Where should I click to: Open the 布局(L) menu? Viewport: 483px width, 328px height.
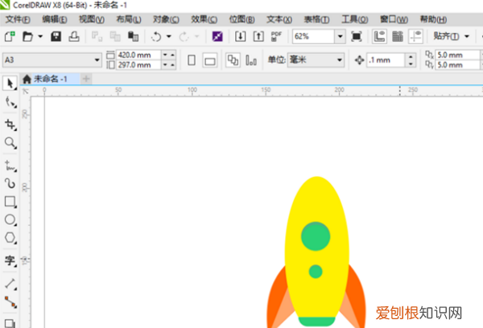coord(129,19)
